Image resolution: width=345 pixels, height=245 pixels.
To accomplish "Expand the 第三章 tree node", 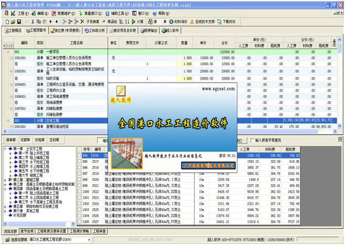I will pos(5,184).
